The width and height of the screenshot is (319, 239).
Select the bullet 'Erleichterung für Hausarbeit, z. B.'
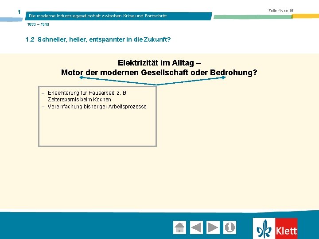click(87, 93)
